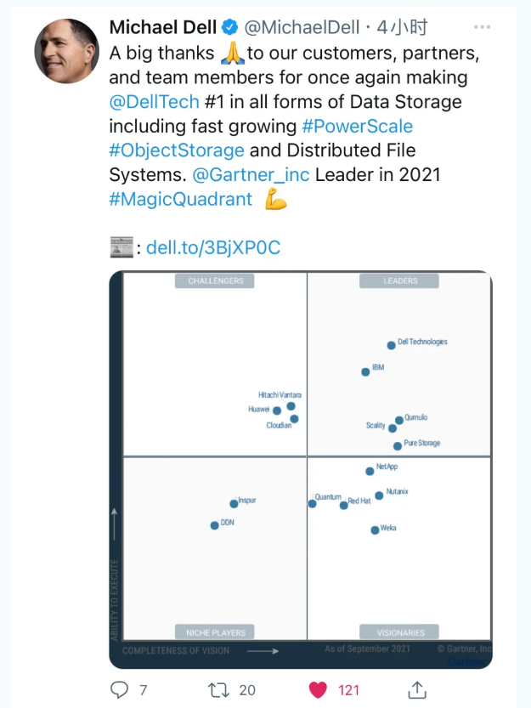Click the newspaper emoji before the link

[121, 248]
